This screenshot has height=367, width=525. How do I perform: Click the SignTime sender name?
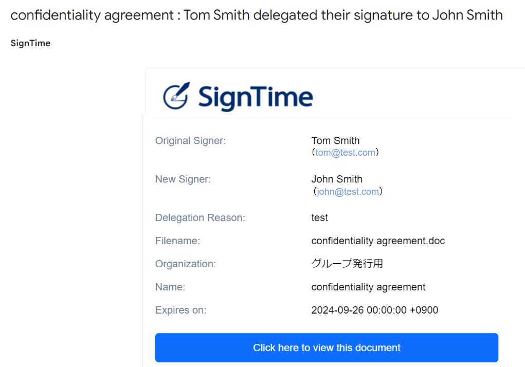point(30,43)
